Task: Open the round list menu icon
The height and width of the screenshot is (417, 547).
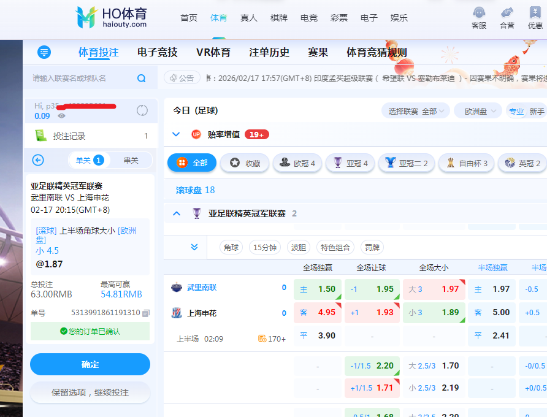Action: click(x=44, y=52)
